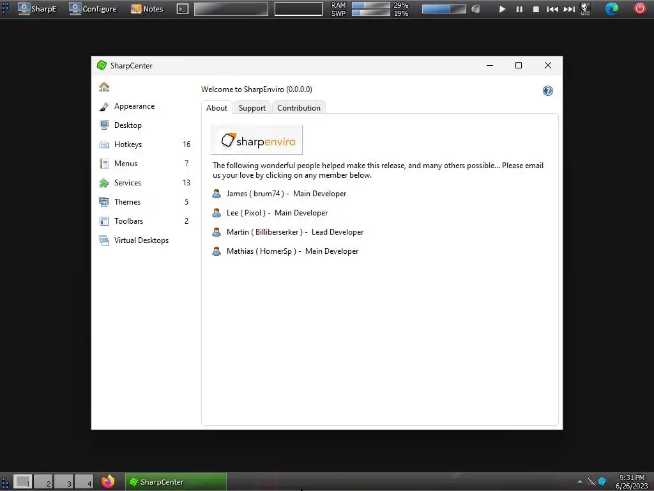Click the Virtual Desktops icon
Screen dimensions: 654x491
click(104, 240)
